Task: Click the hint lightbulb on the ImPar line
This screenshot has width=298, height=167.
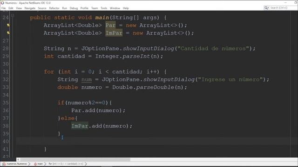Action: tap(8, 33)
